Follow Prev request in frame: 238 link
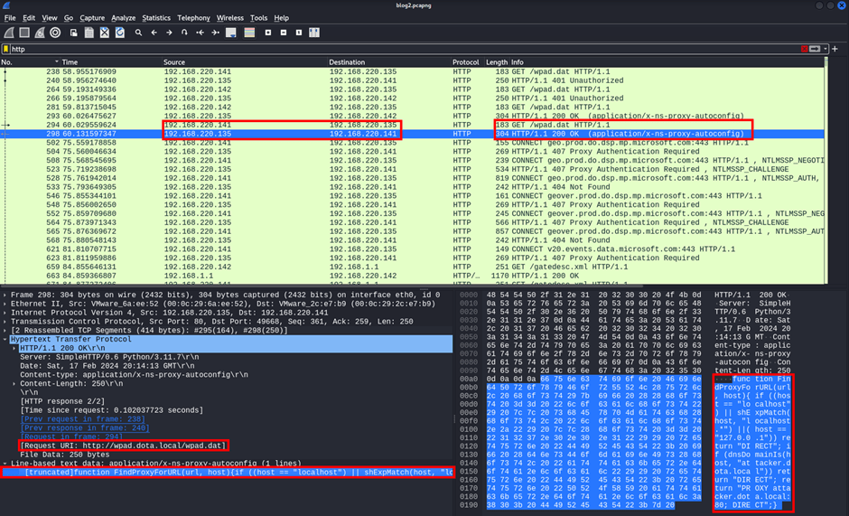849x516 pixels. click(x=82, y=419)
